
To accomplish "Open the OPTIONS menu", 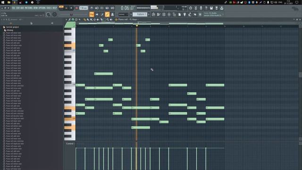I will (x=42, y=8).
